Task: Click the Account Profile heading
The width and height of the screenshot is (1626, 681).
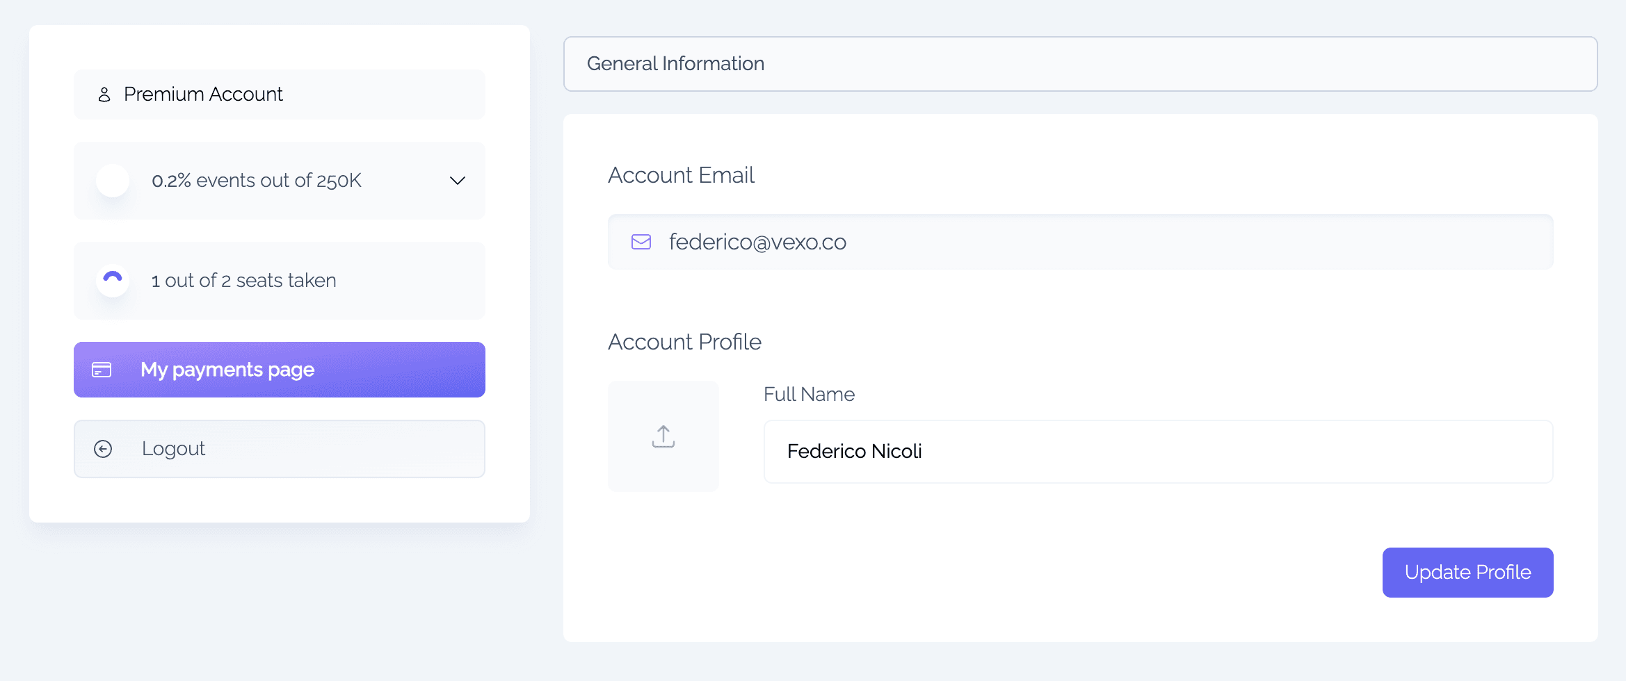Action: tap(684, 342)
